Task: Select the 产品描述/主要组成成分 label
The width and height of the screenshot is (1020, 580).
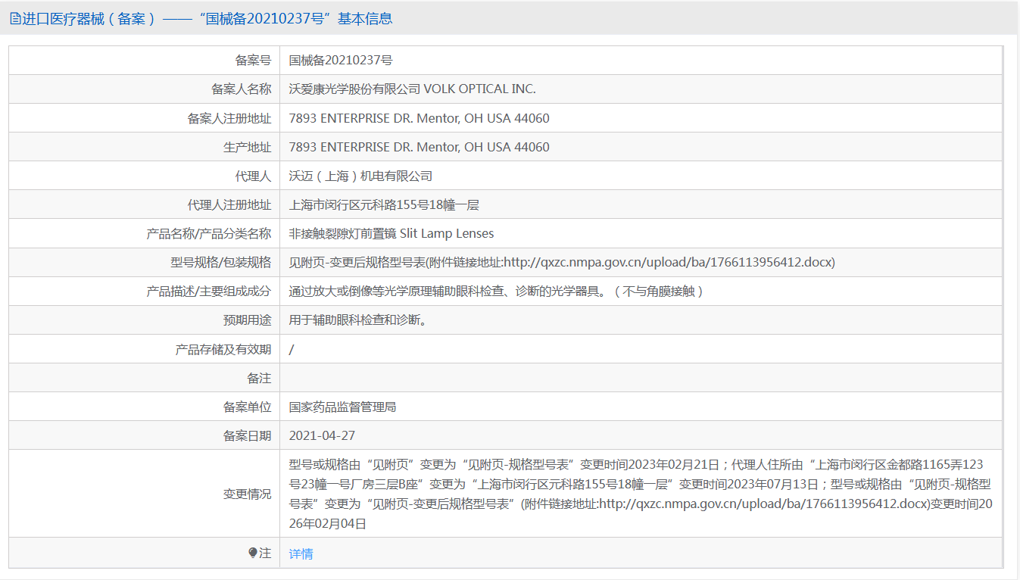Action: click(x=209, y=292)
